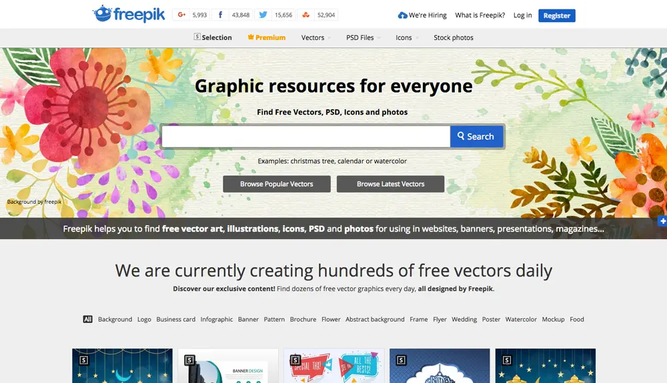Select the All category filter
The width and height of the screenshot is (667, 383).
[x=87, y=319]
